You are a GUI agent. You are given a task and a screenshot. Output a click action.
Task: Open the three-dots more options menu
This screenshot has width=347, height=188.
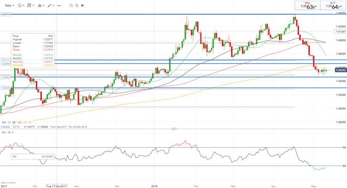pos(59,6)
